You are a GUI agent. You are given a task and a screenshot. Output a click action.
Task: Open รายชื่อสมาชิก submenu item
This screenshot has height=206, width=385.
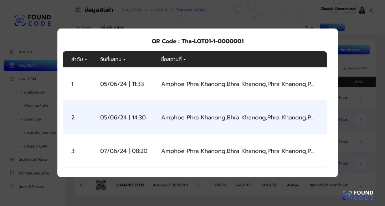click(34, 92)
